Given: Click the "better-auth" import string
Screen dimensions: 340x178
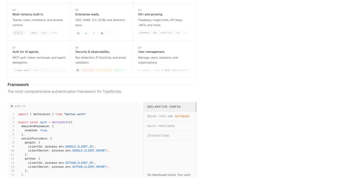Looking at the screenshot, I should coord(75,114).
